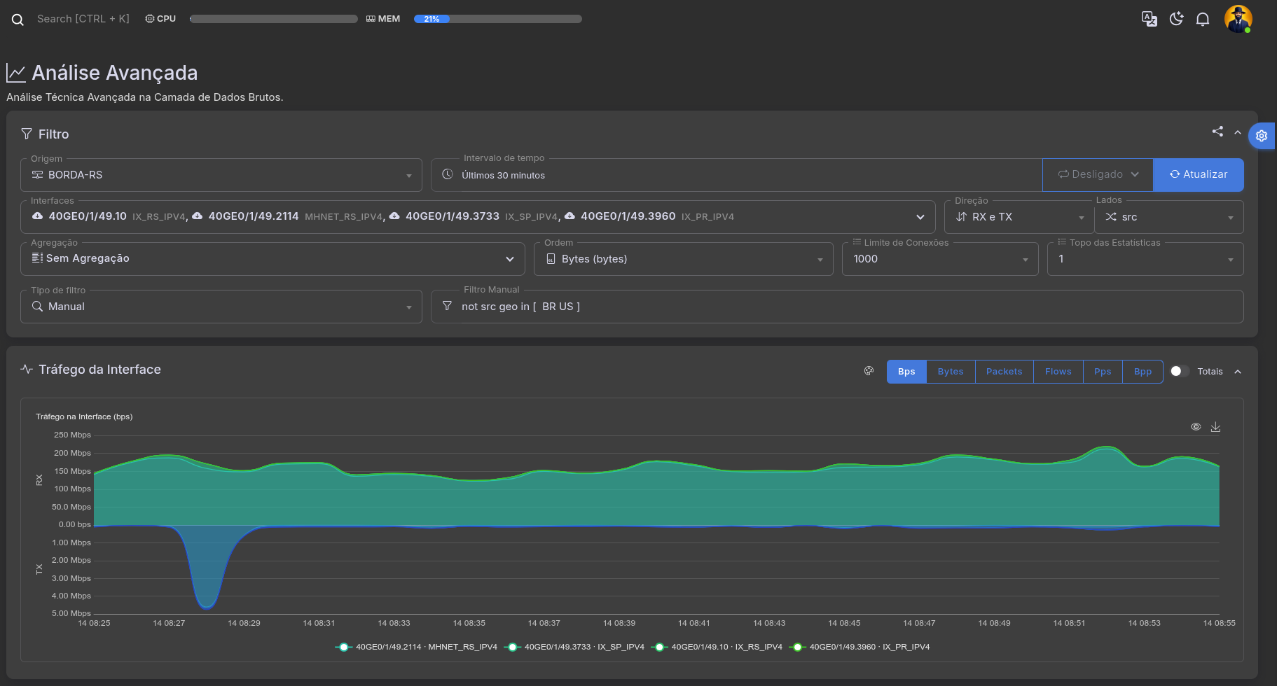Select the Flows tab

pyautogui.click(x=1058, y=371)
